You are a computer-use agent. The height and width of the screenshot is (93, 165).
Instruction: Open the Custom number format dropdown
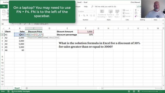click(94, 11)
